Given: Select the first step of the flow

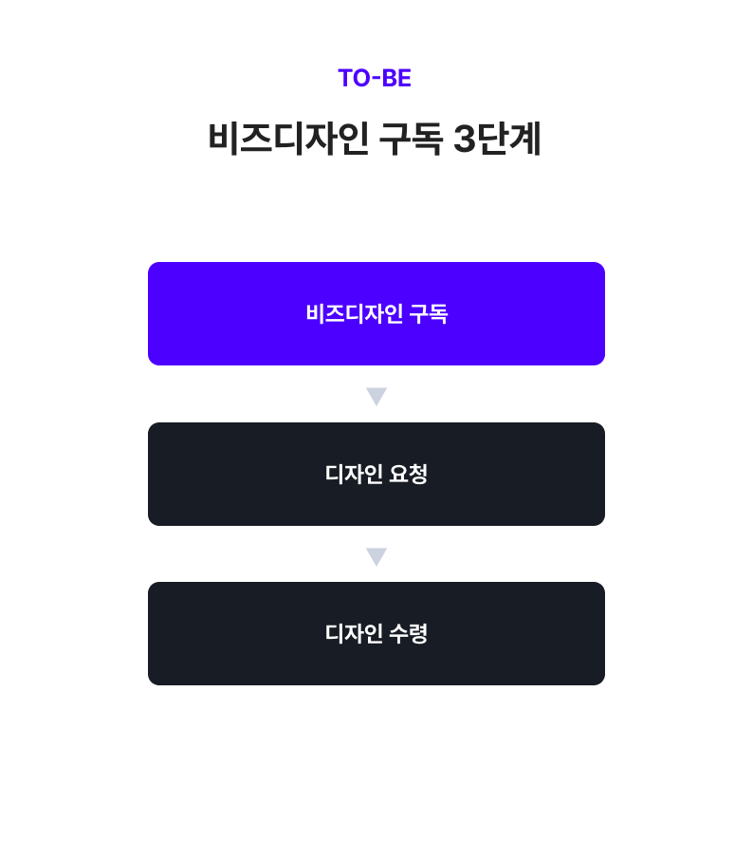Looking at the screenshot, I should 376,313.
